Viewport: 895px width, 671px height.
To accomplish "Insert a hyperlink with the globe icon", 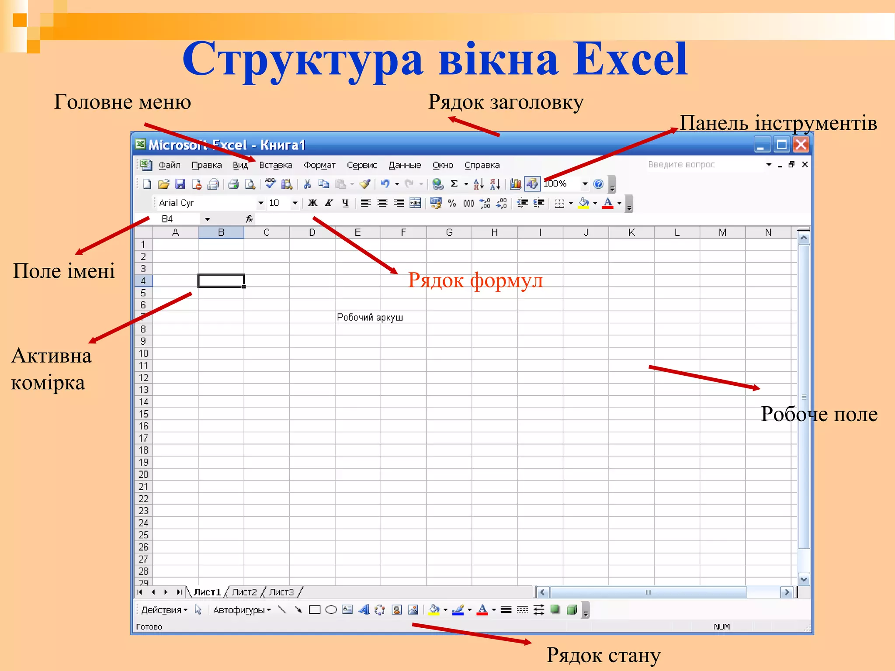I will coord(437,184).
